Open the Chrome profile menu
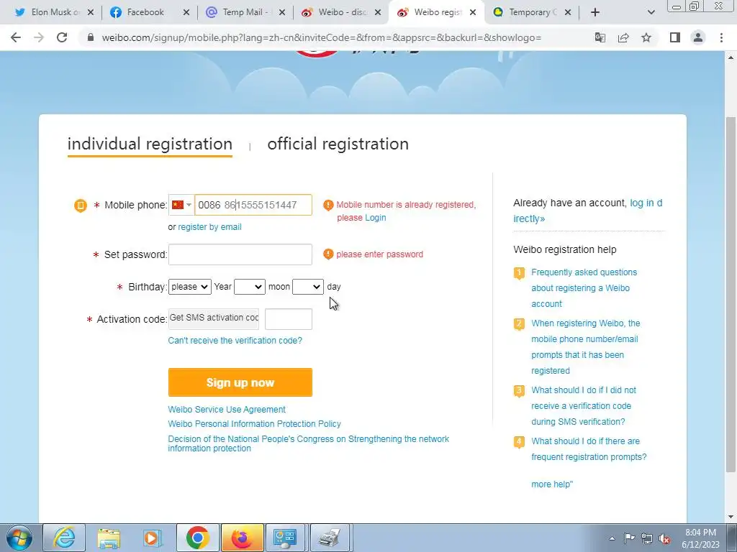Viewport: 737px width, 552px height. click(x=698, y=37)
